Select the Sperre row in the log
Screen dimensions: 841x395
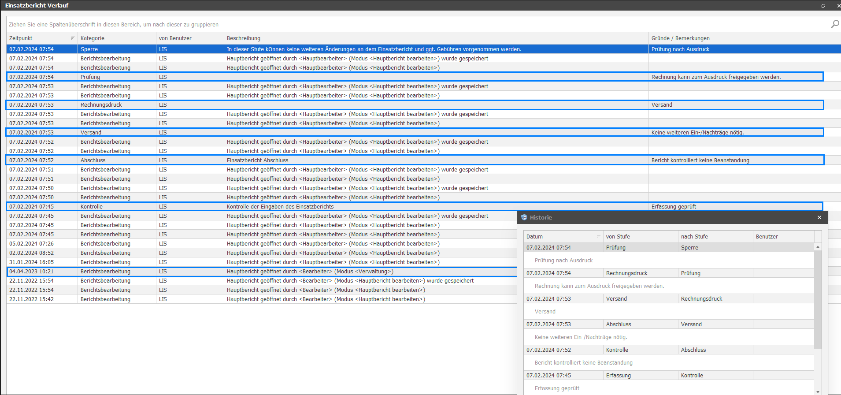[264, 49]
